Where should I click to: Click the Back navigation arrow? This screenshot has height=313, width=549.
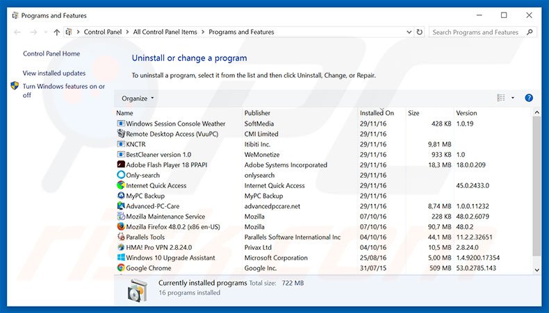17,32
